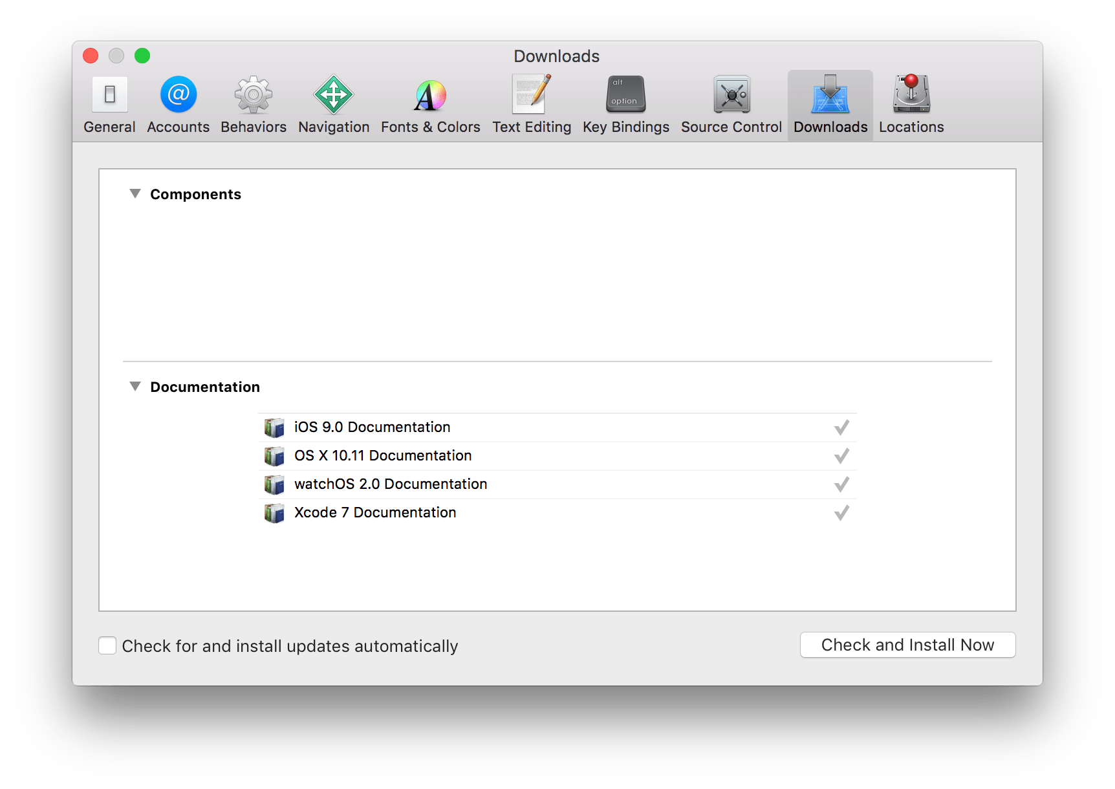Switch to the Behaviors tab label
This screenshot has height=789, width=1115.
click(254, 127)
